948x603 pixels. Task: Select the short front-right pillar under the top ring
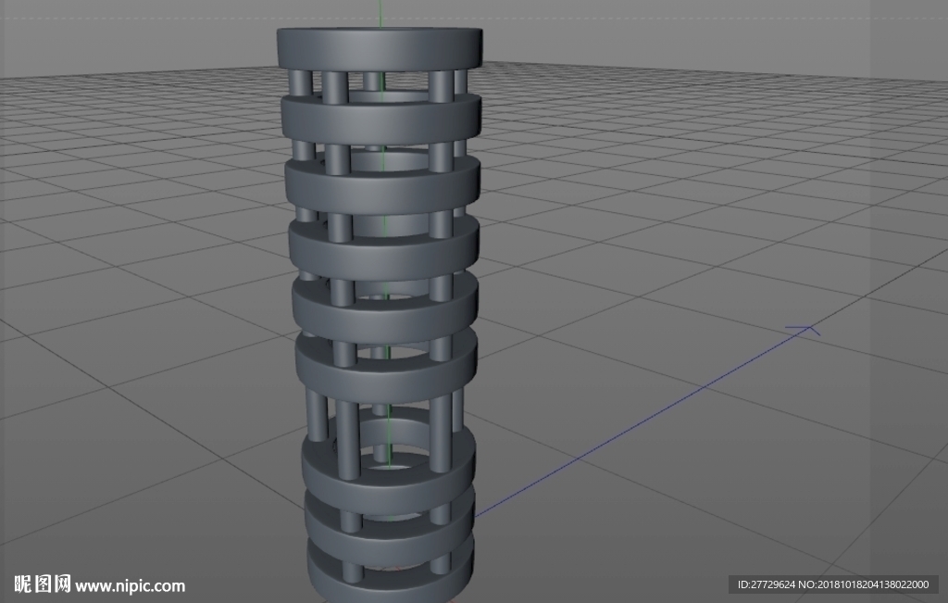(x=442, y=86)
